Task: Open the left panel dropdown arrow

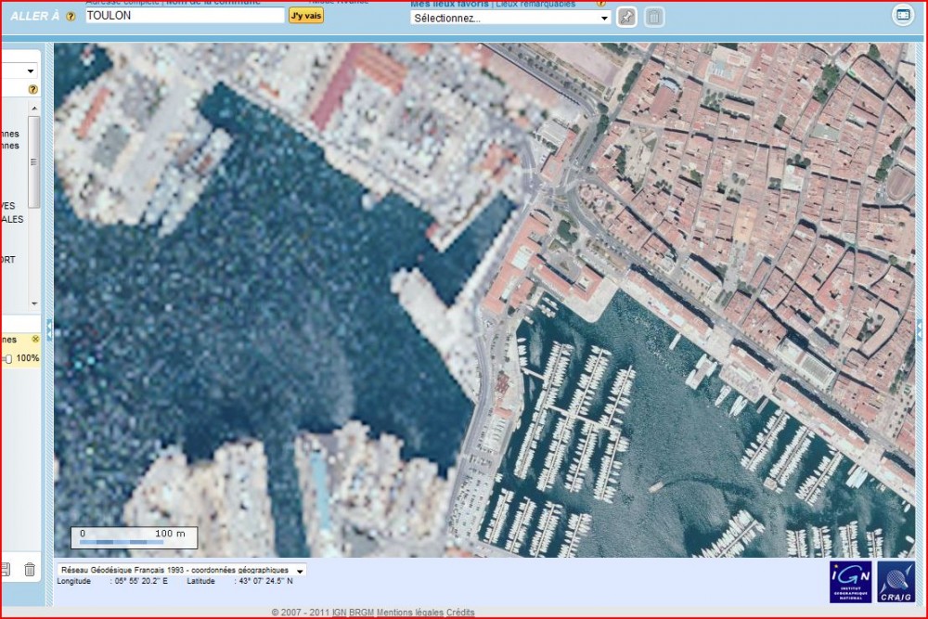Action: tap(31, 71)
